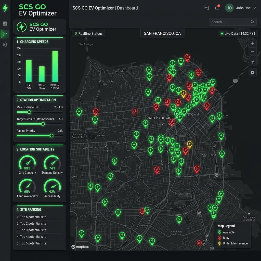Adjust the Target Density slider handle

[43, 124]
